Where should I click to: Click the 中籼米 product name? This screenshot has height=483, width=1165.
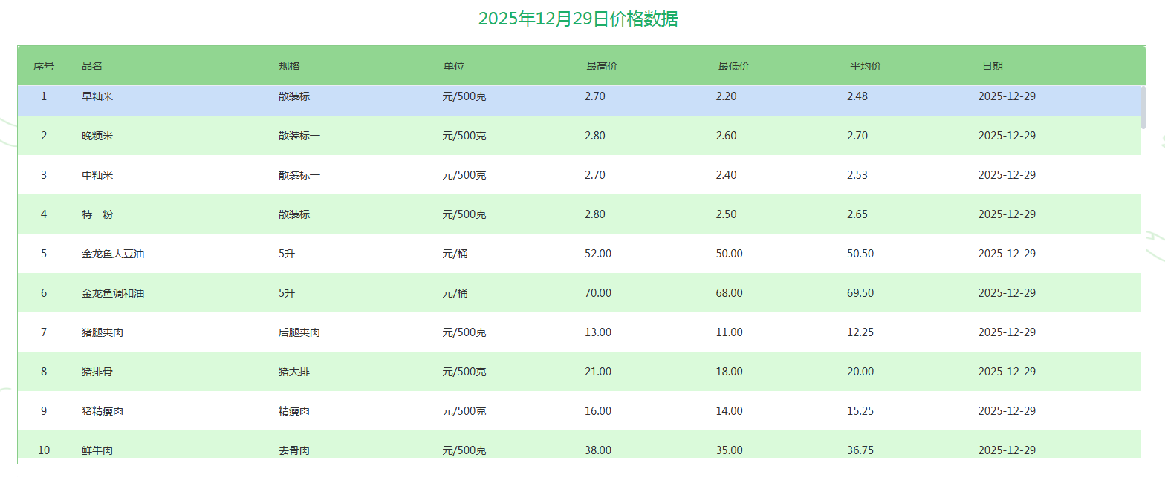(x=97, y=175)
